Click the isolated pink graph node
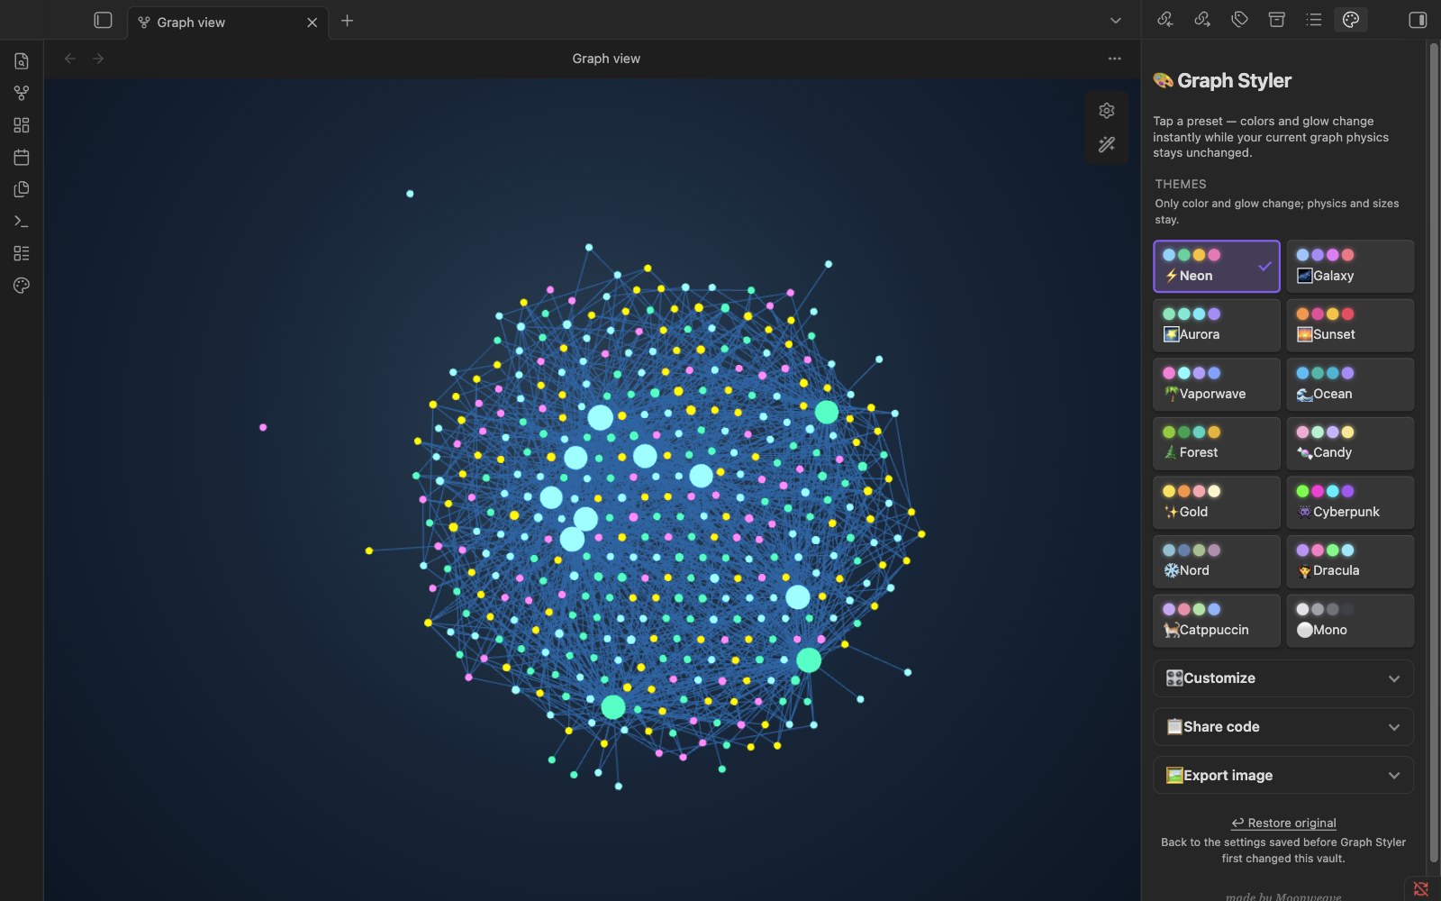 point(263,427)
